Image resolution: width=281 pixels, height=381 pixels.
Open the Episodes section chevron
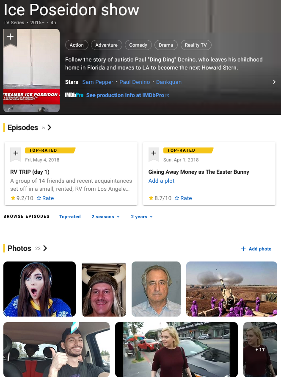[49, 128]
